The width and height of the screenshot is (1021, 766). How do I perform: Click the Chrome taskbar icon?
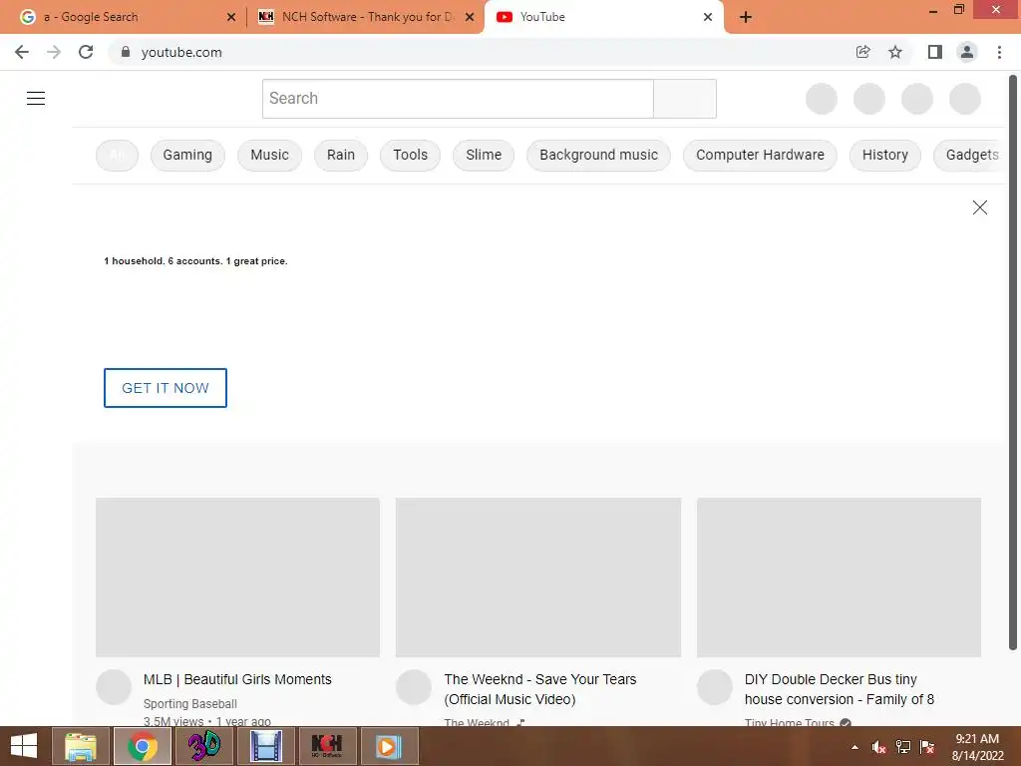pyautogui.click(x=143, y=746)
